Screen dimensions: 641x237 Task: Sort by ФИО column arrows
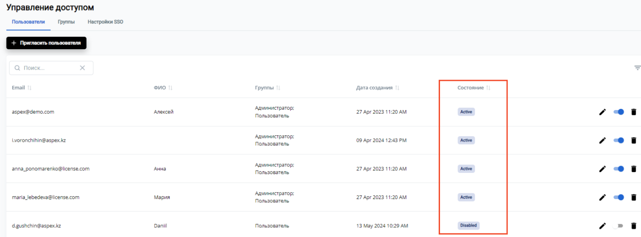(170, 88)
